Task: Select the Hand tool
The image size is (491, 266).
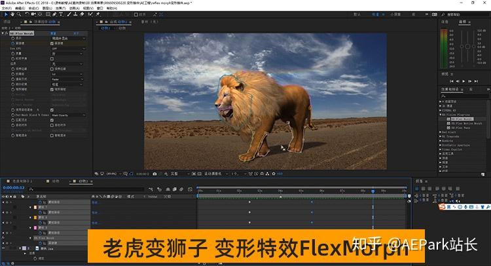Action: tap(12, 14)
